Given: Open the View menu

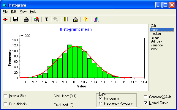Looking at the screenshot, I should 23,12.
